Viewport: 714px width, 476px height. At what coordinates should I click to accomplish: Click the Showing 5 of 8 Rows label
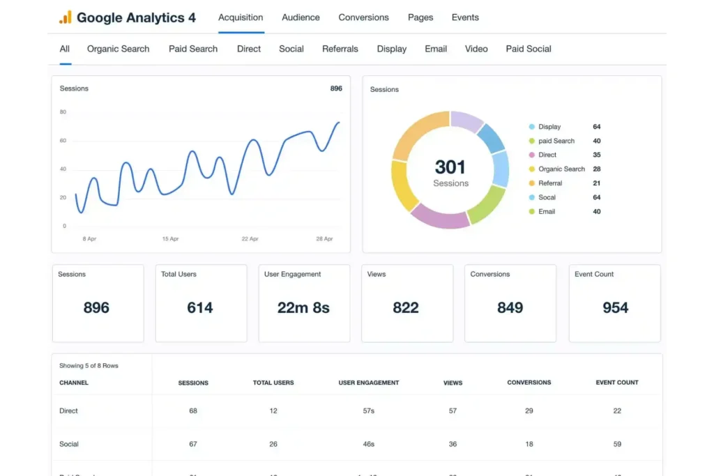point(89,365)
